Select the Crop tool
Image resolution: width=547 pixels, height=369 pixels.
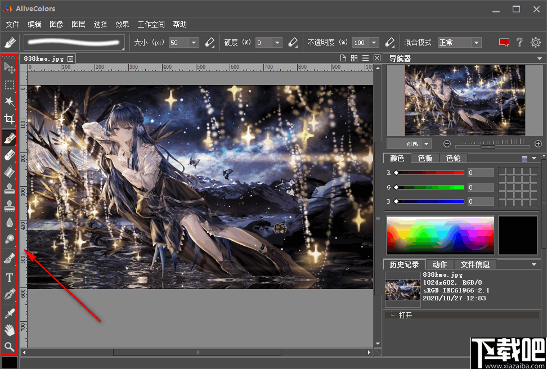pyautogui.click(x=10, y=119)
